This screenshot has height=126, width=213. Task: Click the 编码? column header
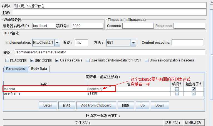pyautogui.click(x=177, y=84)
